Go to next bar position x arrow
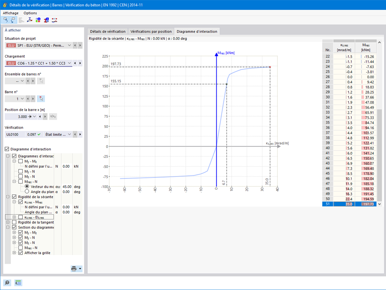This screenshot has height=290, width=386. point(45,116)
